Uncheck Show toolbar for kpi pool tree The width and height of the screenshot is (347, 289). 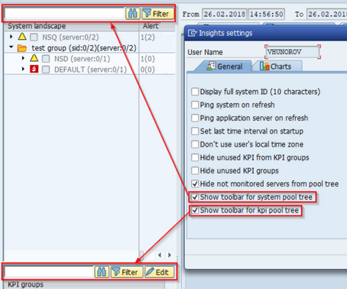(195, 210)
